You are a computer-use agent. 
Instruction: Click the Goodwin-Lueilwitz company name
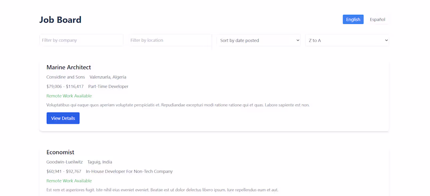[x=64, y=162]
